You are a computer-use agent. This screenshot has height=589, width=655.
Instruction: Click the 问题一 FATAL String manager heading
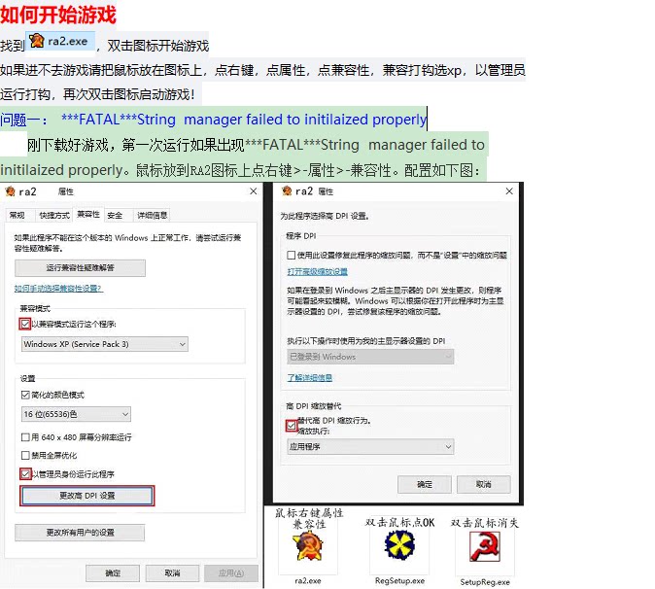pyautogui.click(x=213, y=120)
